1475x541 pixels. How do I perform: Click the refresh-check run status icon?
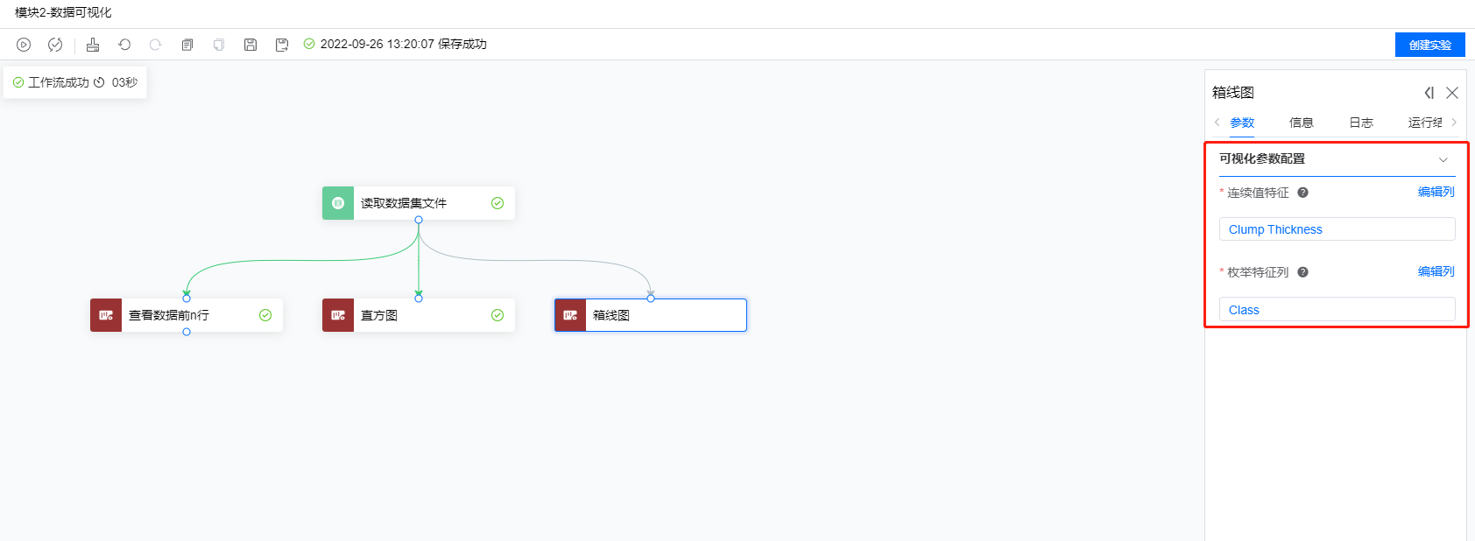click(x=55, y=45)
